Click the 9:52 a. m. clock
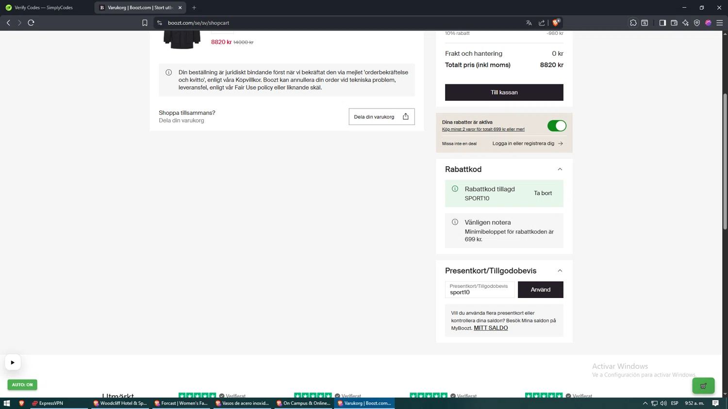Image resolution: width=728 pixels, height=409 pixels. click(695, 403)
